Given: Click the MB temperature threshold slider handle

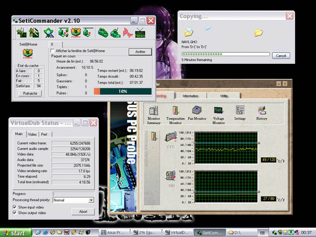Looking at the screenshot, I should tap(258, 192).
